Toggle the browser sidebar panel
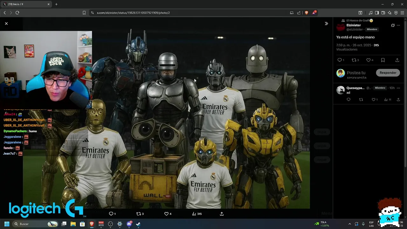Viewport: 407px width, 229px height. pyautogui.click(x=377, y=13)
